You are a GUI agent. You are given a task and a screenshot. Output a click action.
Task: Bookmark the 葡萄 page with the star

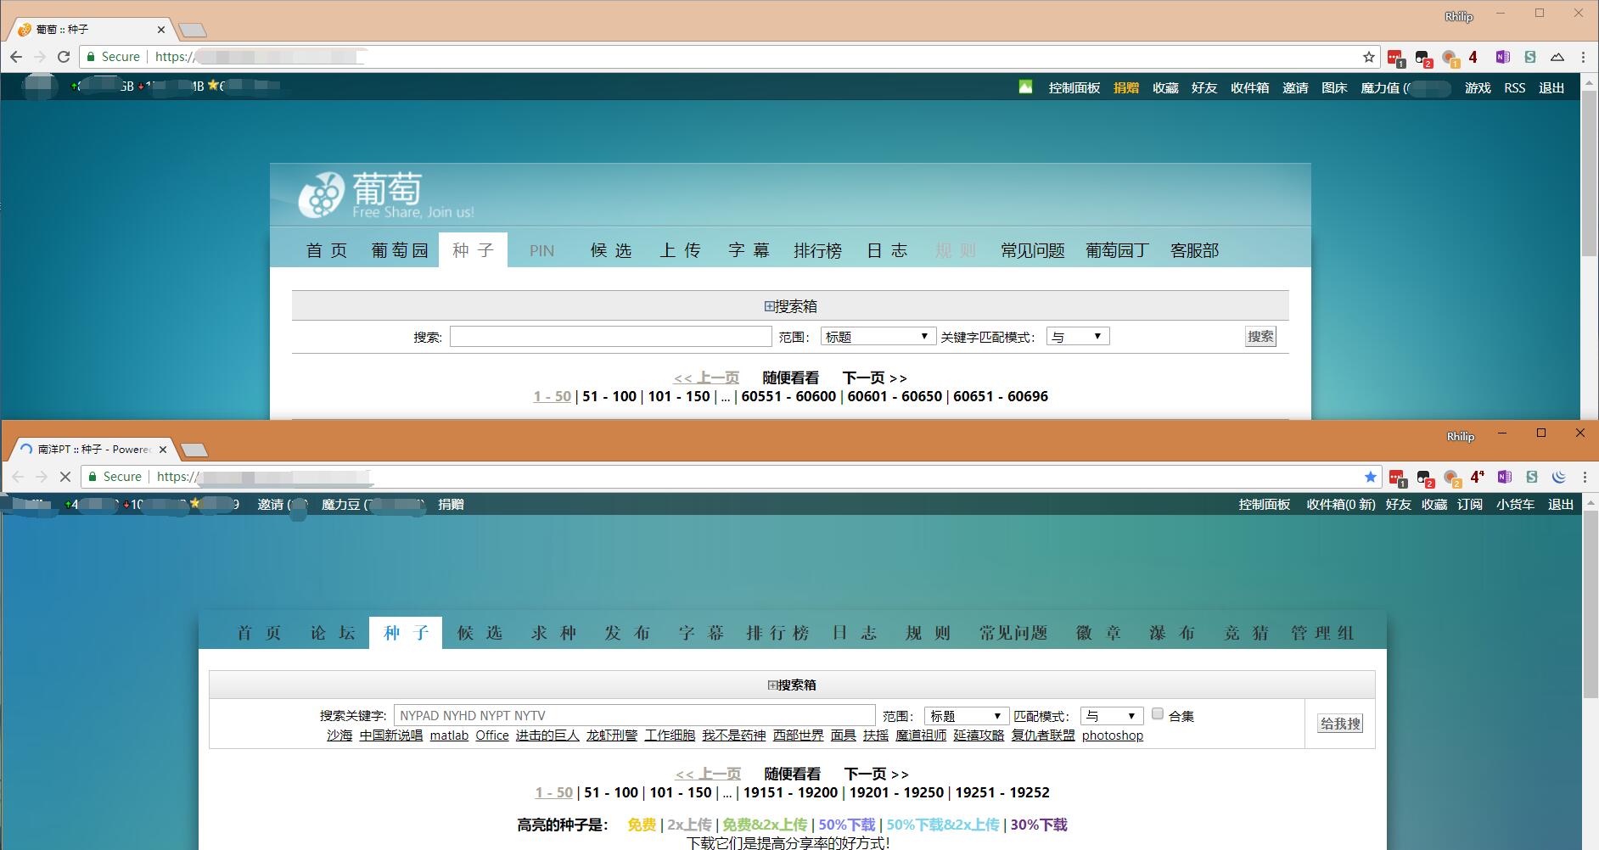click(1369, 57)
